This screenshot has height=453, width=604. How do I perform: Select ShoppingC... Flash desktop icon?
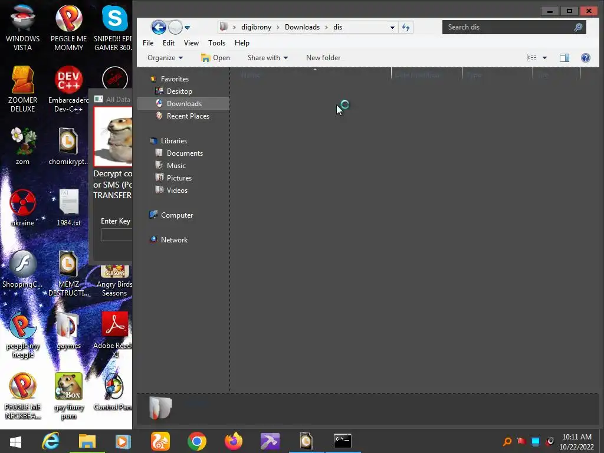tap(22, 269)
